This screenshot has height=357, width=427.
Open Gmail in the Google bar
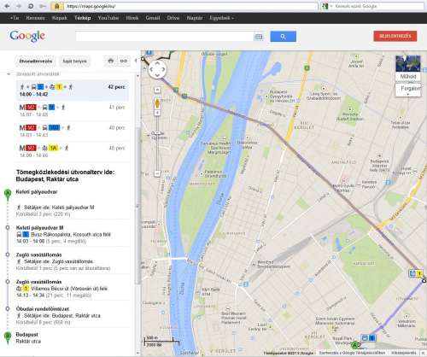pos(153,18)
